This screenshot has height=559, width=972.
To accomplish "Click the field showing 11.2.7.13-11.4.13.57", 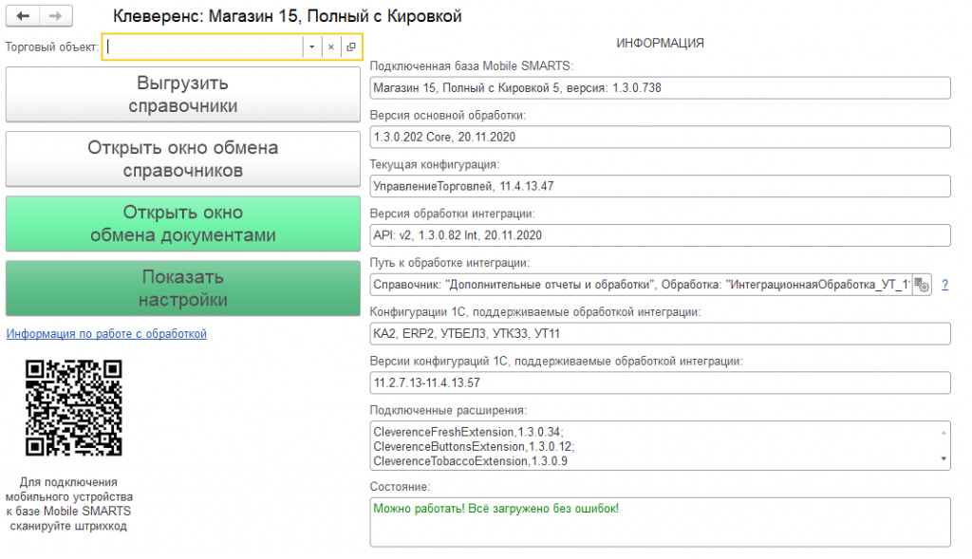I will click(x=661, y=382).
